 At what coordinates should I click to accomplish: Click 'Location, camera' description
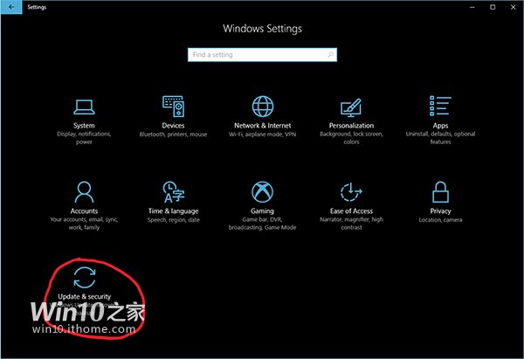tap(440, 220)
